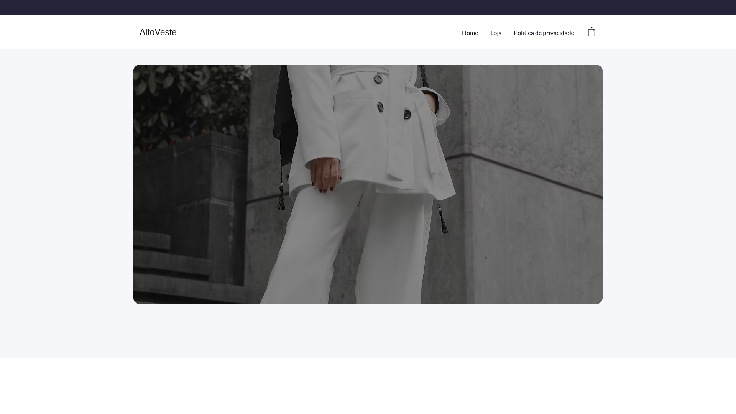Navigate to Loja from the header
Screen dimensions: 736x414
pos(496,33)
